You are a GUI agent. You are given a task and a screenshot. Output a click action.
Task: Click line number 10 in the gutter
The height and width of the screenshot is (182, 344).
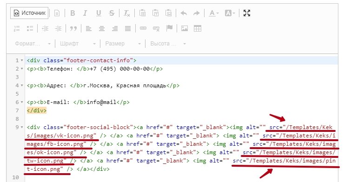tap(15, 177)
